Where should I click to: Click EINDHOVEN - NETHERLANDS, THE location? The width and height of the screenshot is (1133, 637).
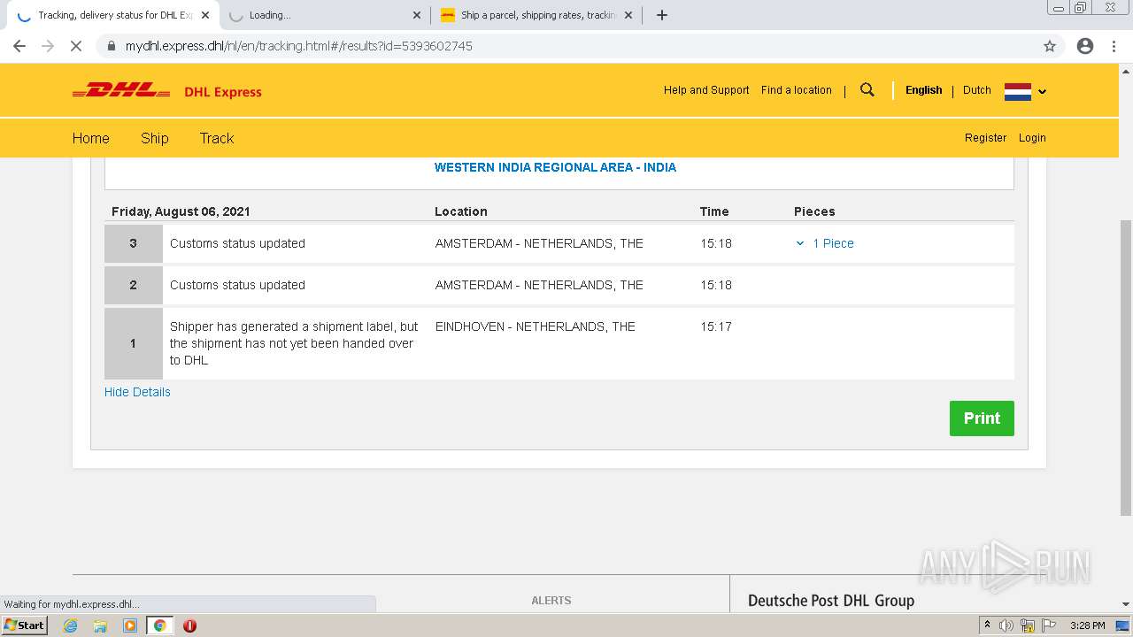[x=536, y=326]
